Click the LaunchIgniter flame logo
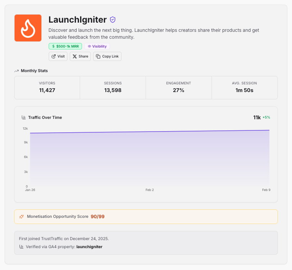 click(x=28, y=28)
